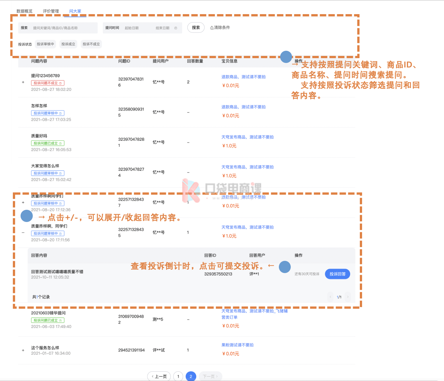The height and width of the screenshot is (381, 444).
Task: Click the next arrow in the answer records pager
Action: point(348,297)
